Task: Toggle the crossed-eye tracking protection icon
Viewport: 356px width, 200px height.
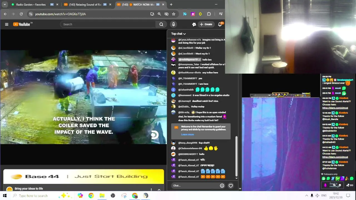Action: tap(167, 14)
